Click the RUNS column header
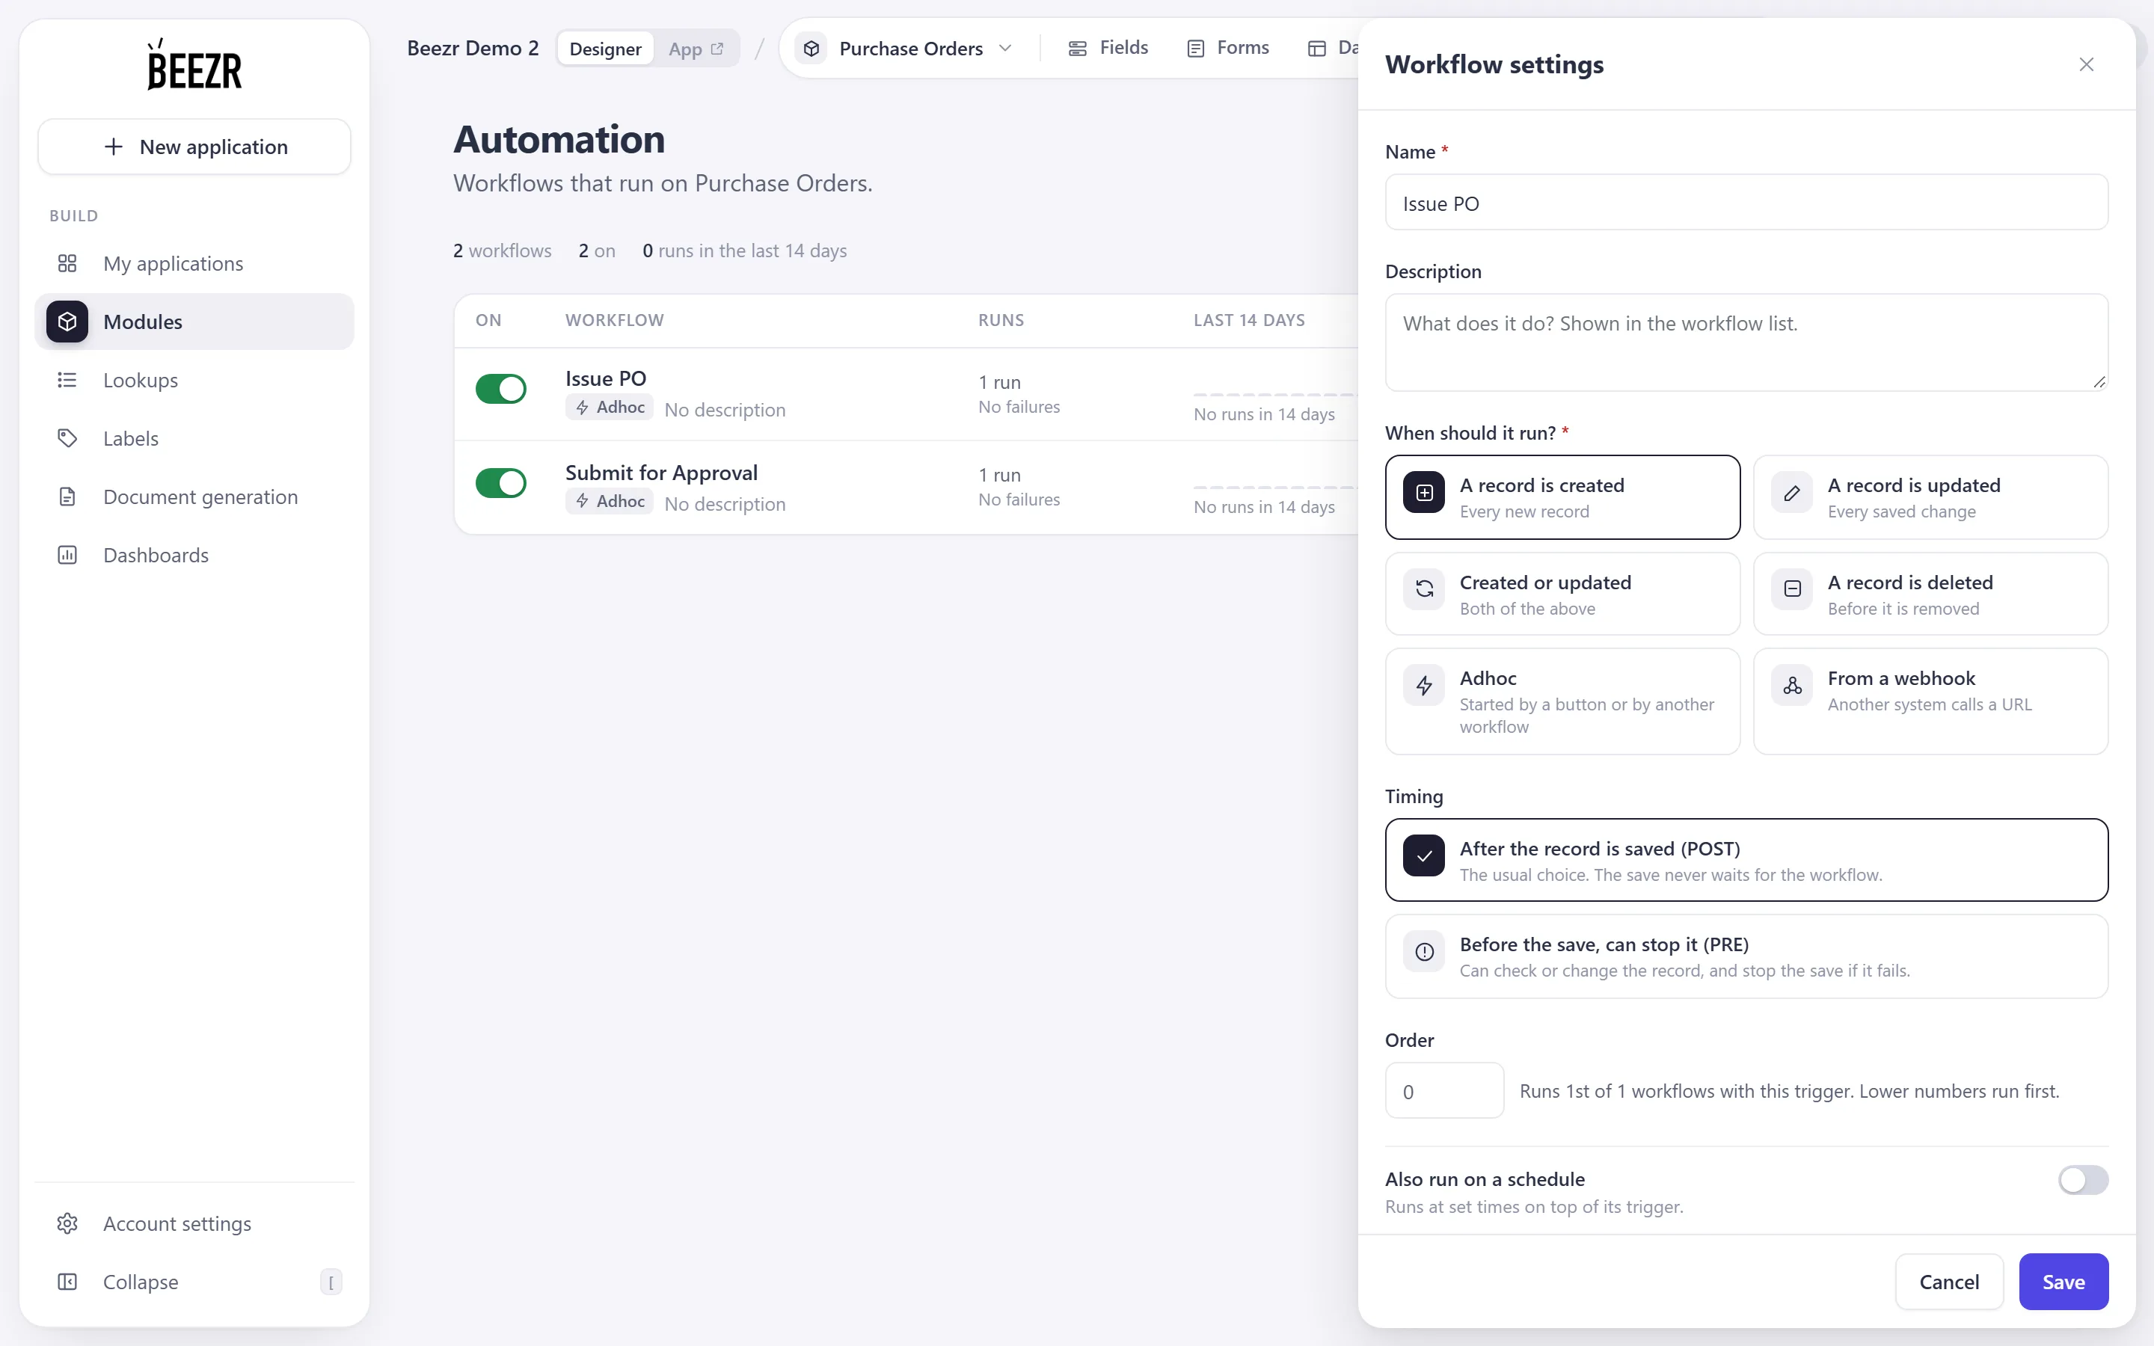The image size is (2154, 1346). (x=1001, y=321)
